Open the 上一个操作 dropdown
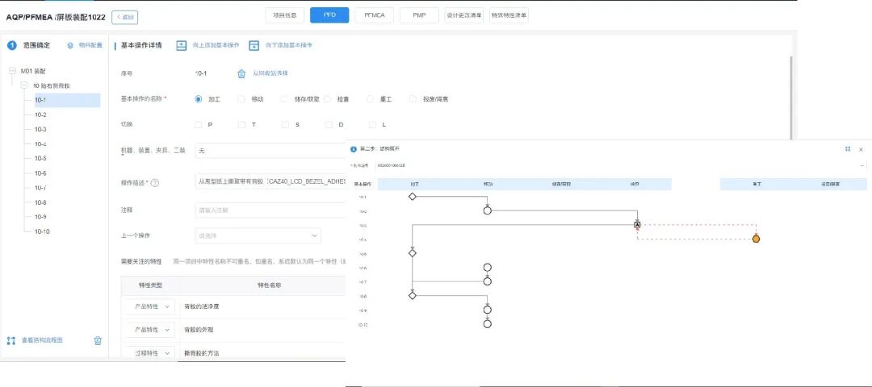The height and width of the screenshot is (387, 872). [x=258, y=235]
